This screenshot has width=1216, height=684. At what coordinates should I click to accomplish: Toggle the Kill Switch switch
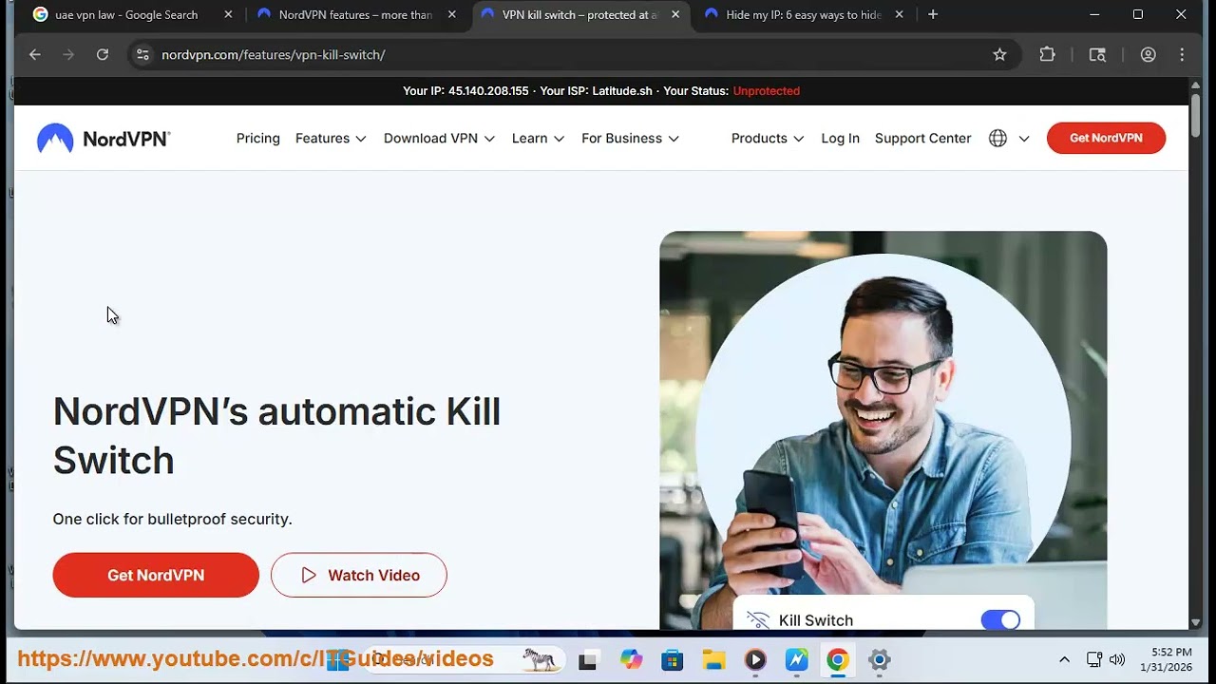point(1000,620)
